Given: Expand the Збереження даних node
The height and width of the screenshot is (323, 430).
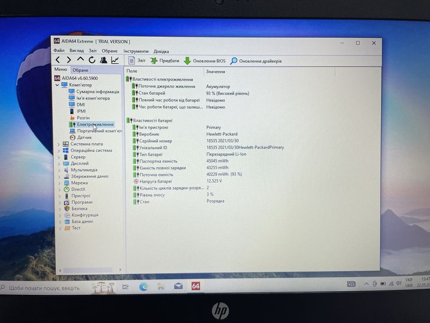Looking at the screenshot, I should click(59, 177).
